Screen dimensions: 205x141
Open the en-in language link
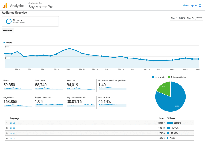coord(12,133)
